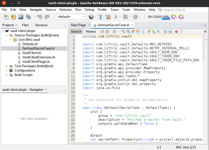Open the <default> configuration dropdown

[x=71, y=17]
